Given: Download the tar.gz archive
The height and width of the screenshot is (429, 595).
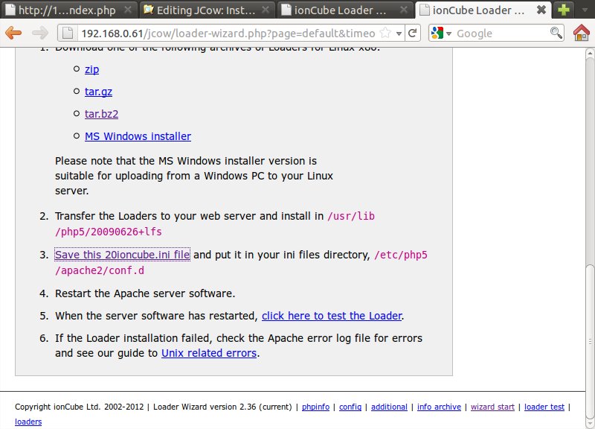Looking at the screenshot, I should pyautogui.click(x=98, y=92).
